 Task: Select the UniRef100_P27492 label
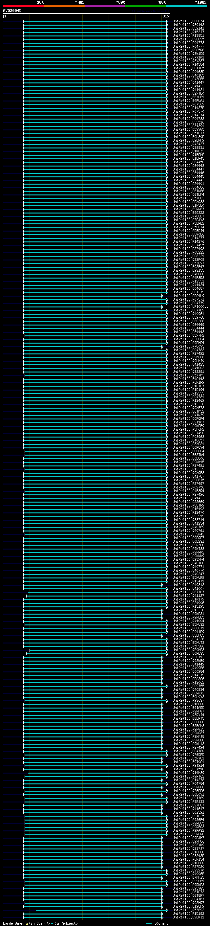coord(188,353)
